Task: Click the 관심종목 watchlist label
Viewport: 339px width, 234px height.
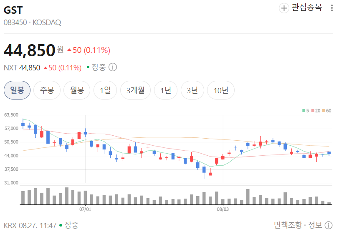Action: (307, 7)
